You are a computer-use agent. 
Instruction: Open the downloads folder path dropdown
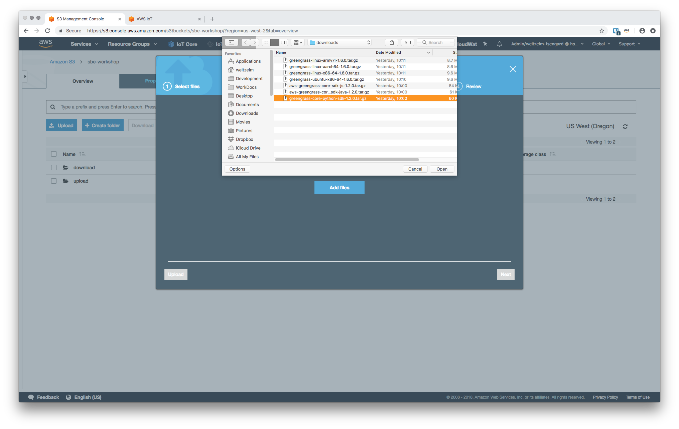tap(340, 42)
